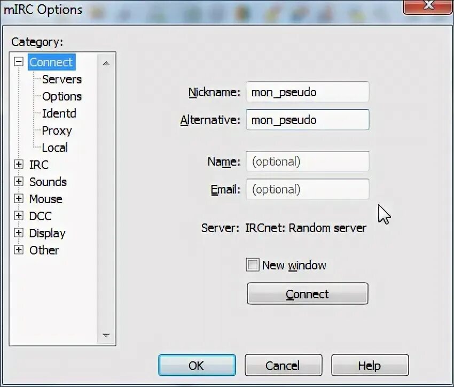The height and width of the screenshot is (387, 454).
Task: Select the Mouse category label
Action: pos(45,199)
